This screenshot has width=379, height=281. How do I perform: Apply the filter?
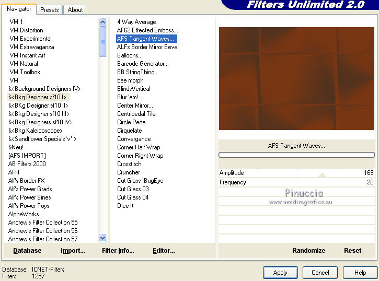(x=280, y=273)
